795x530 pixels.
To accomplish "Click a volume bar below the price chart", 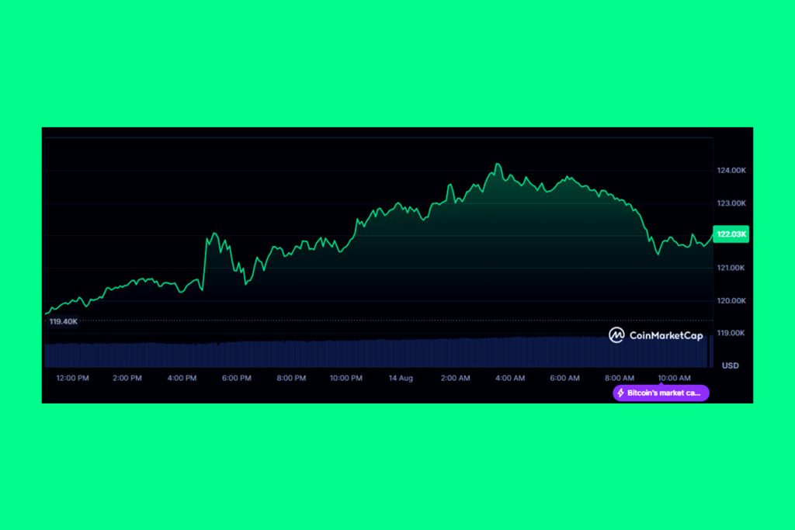I will (311, 353).
